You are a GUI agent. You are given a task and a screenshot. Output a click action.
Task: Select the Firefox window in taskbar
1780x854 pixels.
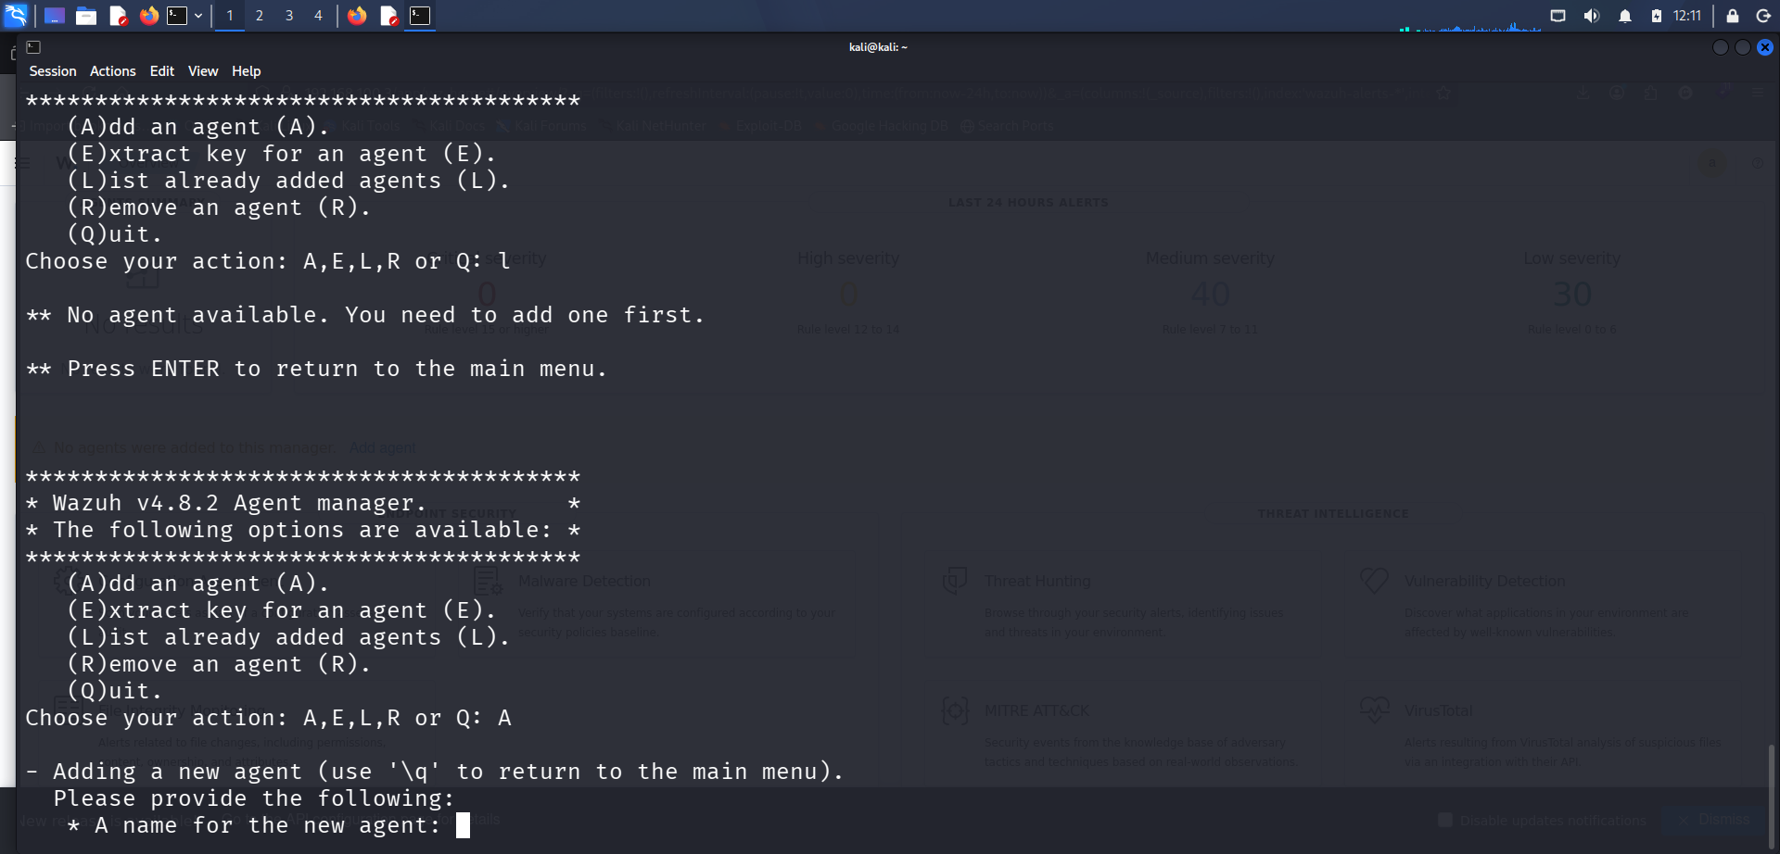(357, 16)
